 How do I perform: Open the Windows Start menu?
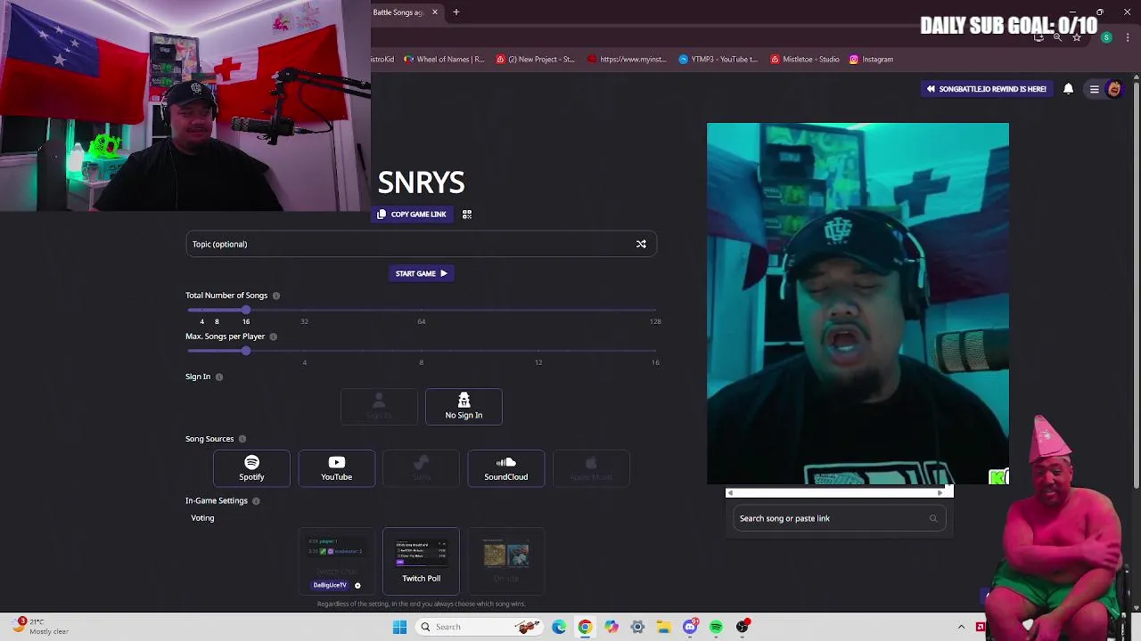(399, 627)
